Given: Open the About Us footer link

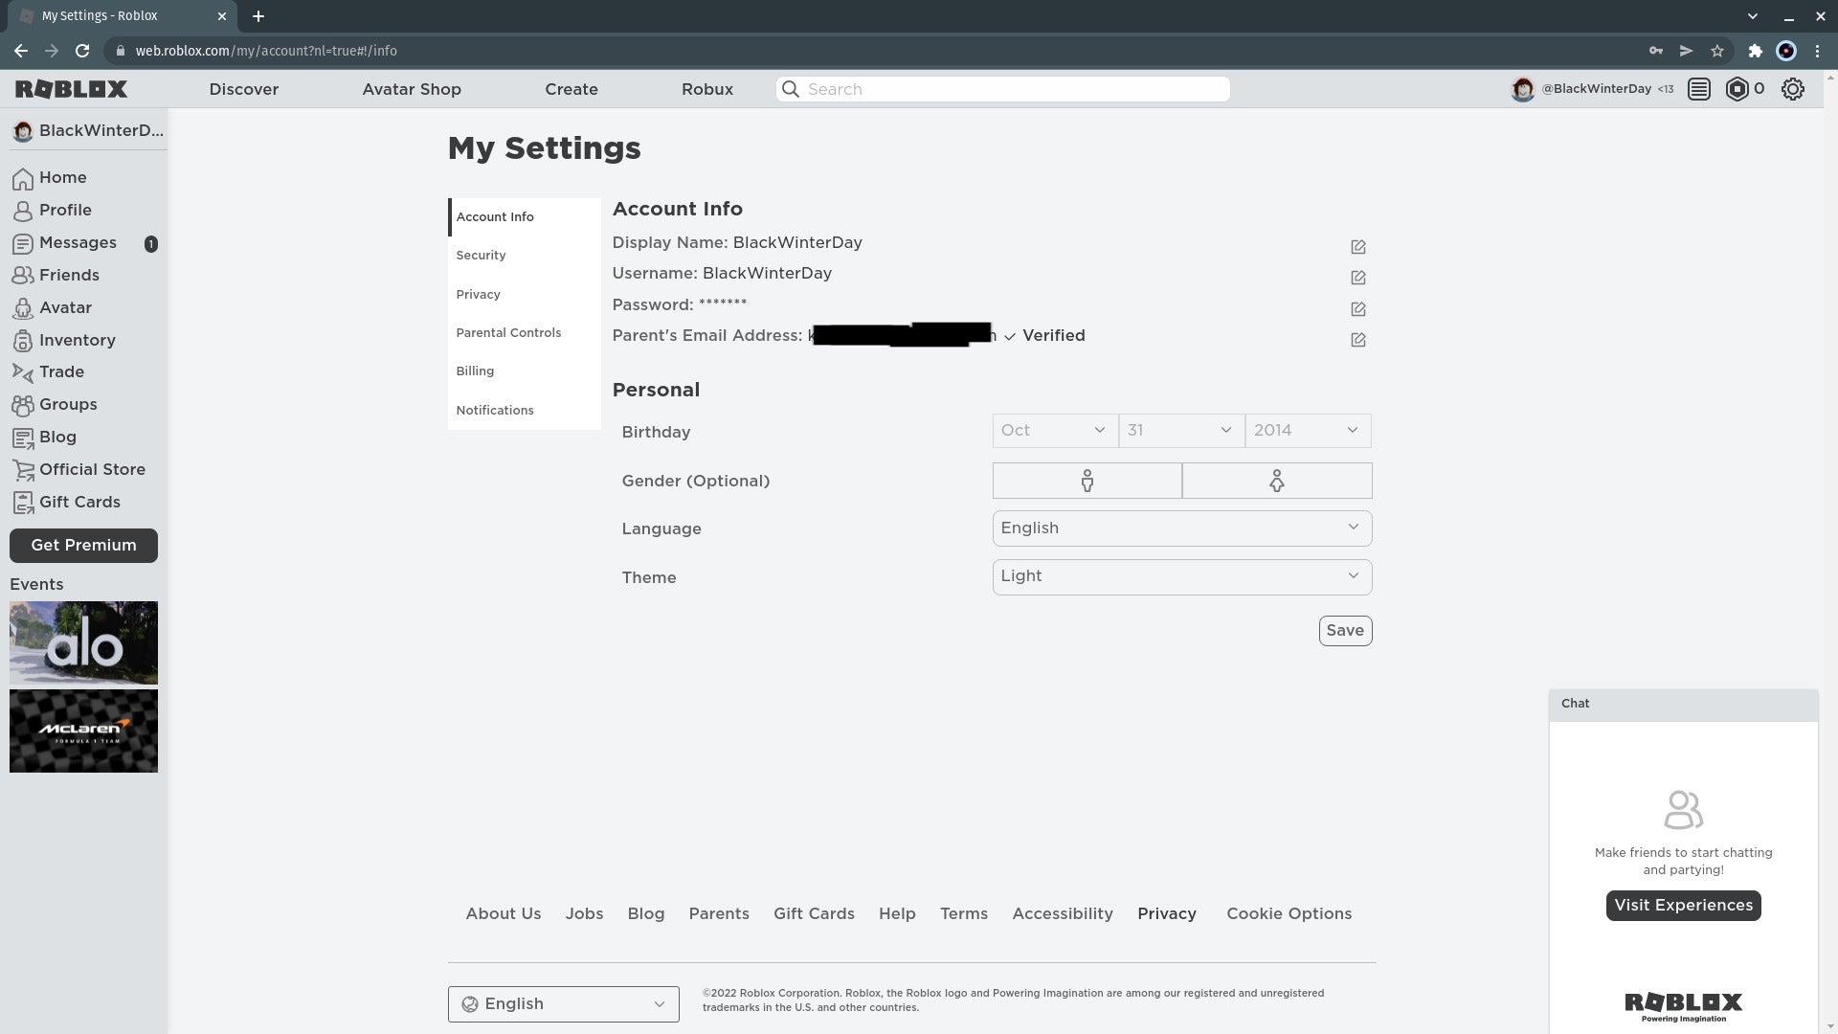Looking at the screenshot, I should click(504, 914).
